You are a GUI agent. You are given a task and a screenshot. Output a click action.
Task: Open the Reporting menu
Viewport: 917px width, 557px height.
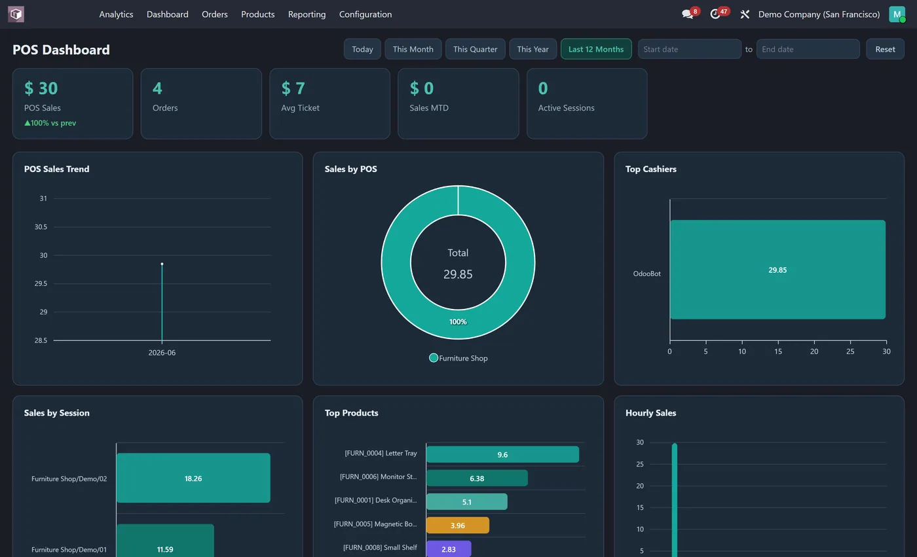coord(307,14)
